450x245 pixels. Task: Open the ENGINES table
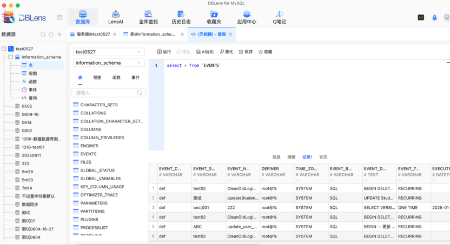click(89, 146)
